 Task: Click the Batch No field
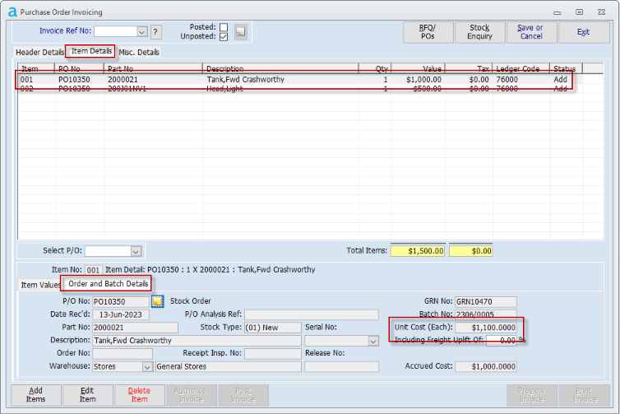[x=486, y=314]
